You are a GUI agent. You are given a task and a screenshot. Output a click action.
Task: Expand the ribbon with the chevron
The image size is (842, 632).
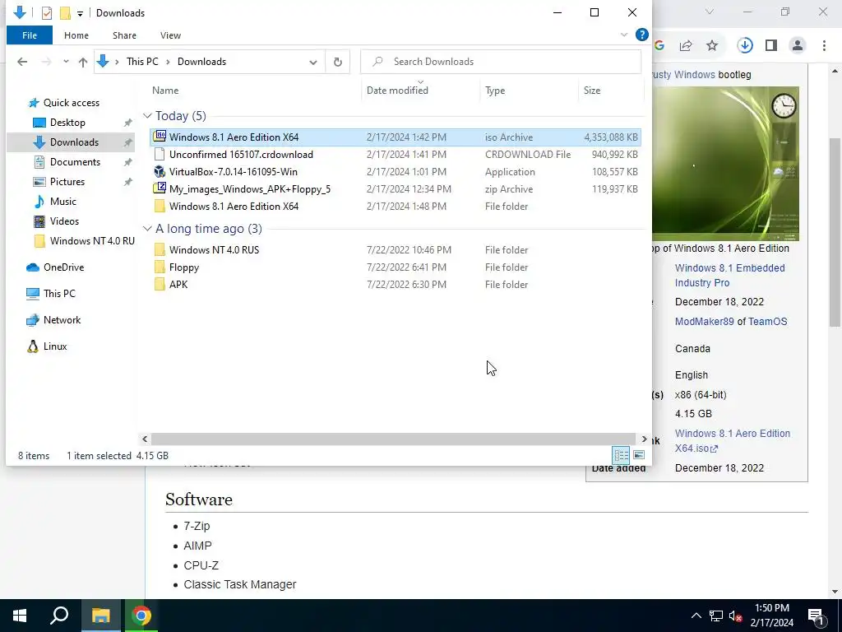(x=624, y=35)
